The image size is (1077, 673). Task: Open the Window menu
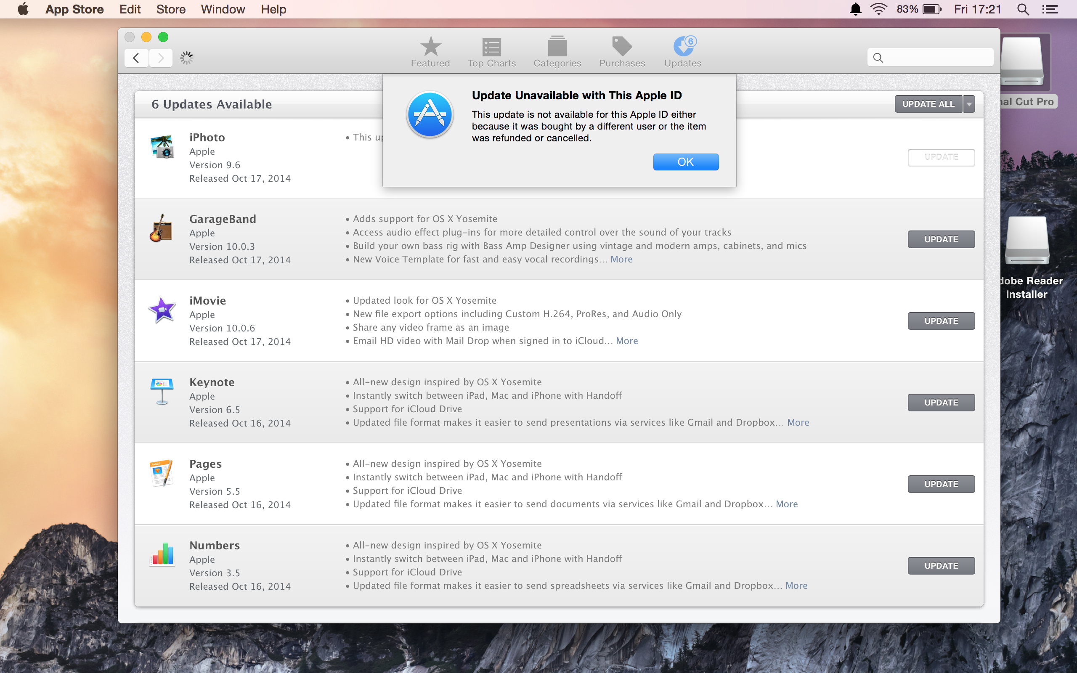223,9
